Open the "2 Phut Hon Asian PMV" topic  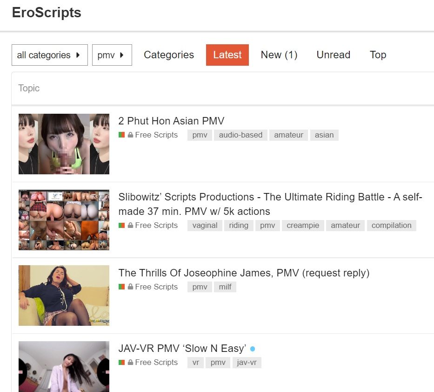171,121
